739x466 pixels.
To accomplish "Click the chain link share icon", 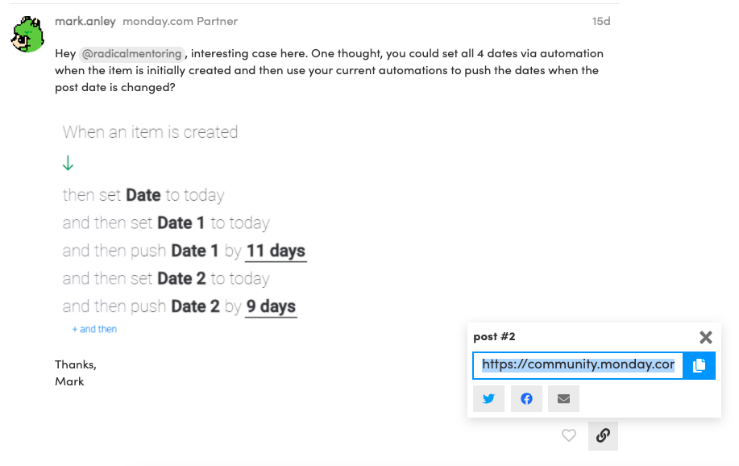I will [603, 435].
